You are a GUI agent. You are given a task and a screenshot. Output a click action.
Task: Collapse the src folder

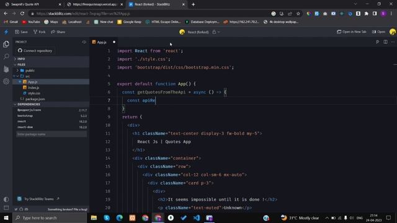51,76
